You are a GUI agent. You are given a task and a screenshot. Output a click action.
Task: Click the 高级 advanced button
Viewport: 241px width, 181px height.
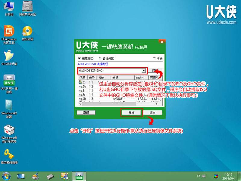tap(86, 113)
